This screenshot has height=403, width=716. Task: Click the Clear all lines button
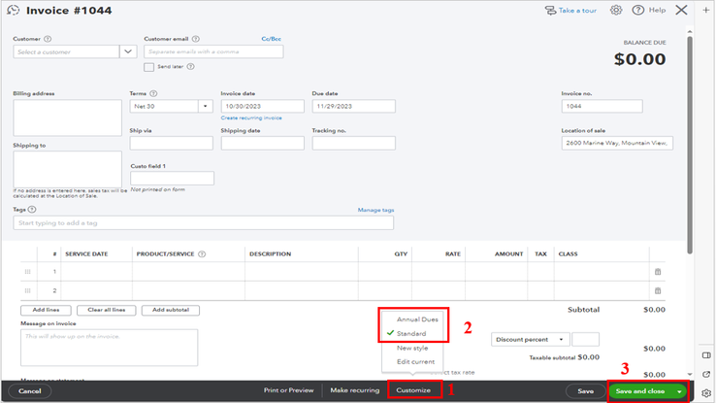pos(107,310)
